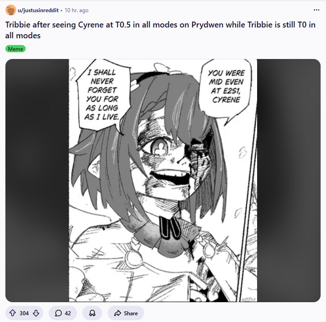Click the dark right image border area

[x=289, y=181]
